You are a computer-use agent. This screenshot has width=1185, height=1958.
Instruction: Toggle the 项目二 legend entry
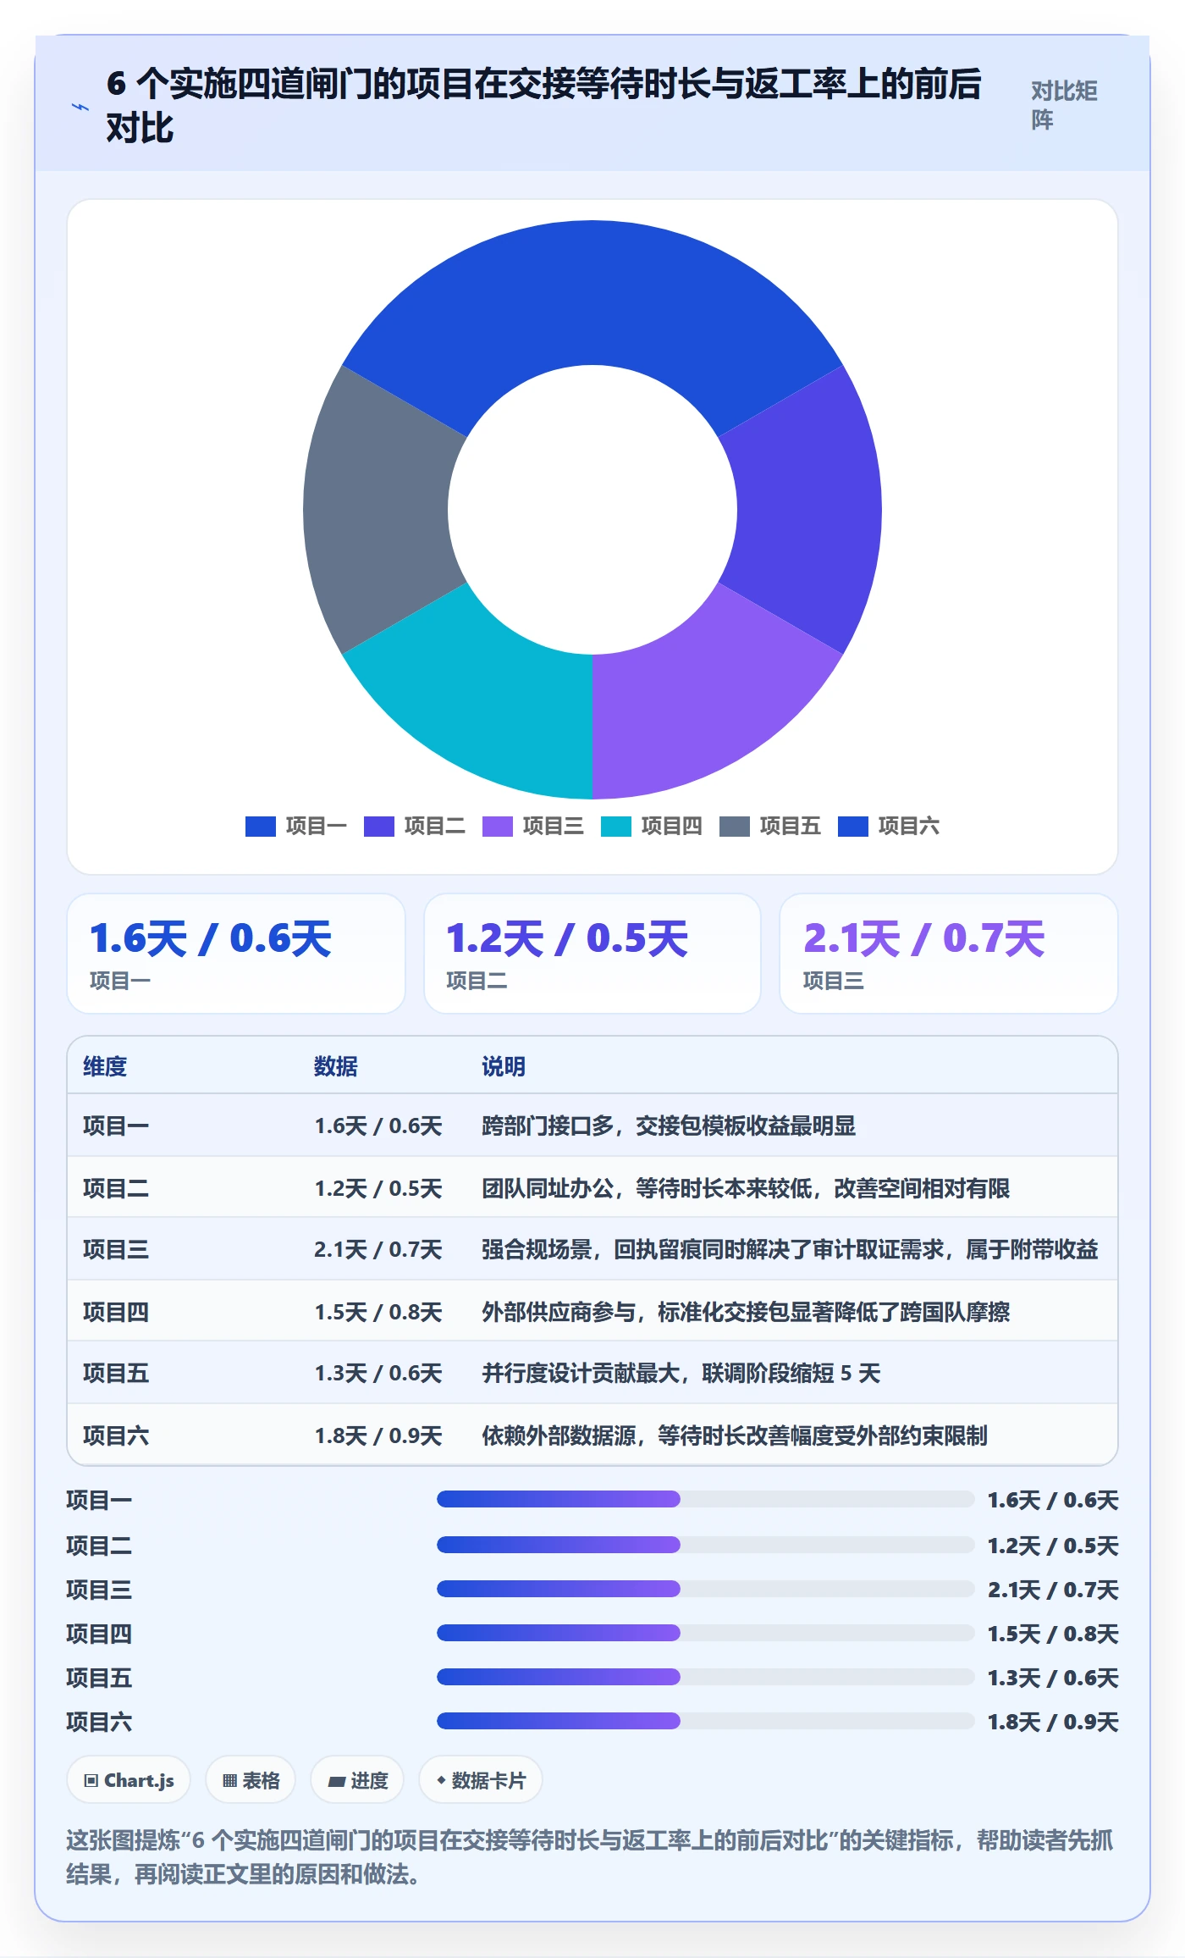coord(415,826)
